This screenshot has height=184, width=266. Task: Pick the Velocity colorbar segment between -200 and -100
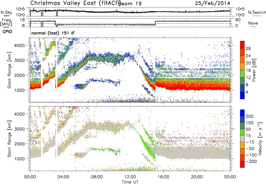pyautogui.click(x=242, y=158)
